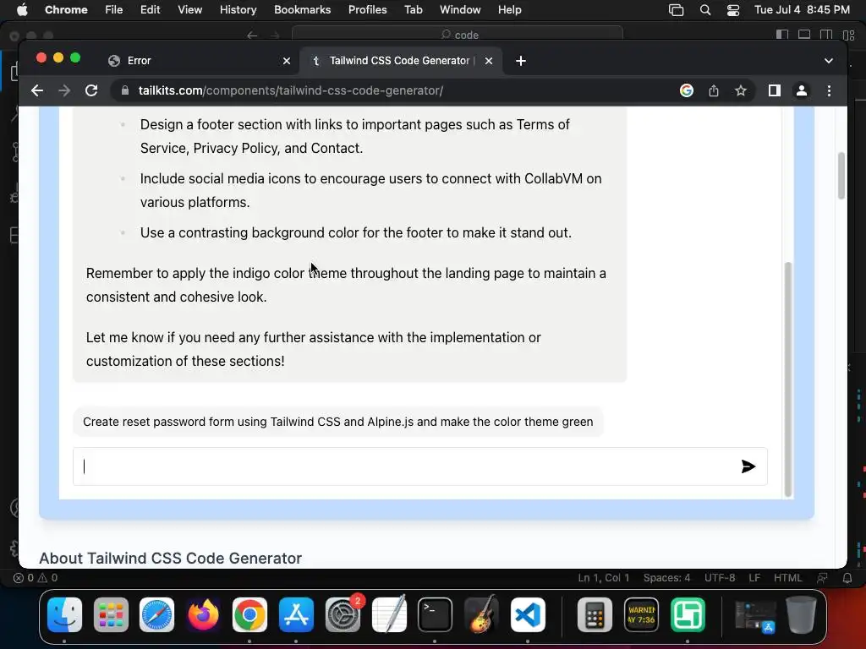866x649 pixels.
Task: Open Terminal from the Dock
Action: point(435,615)
